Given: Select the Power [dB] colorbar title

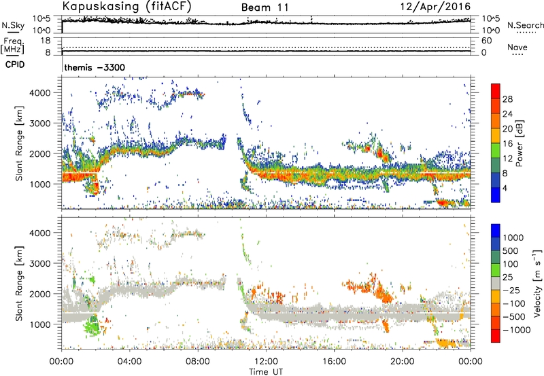Looking at the screenshot, I should point(519,143).
